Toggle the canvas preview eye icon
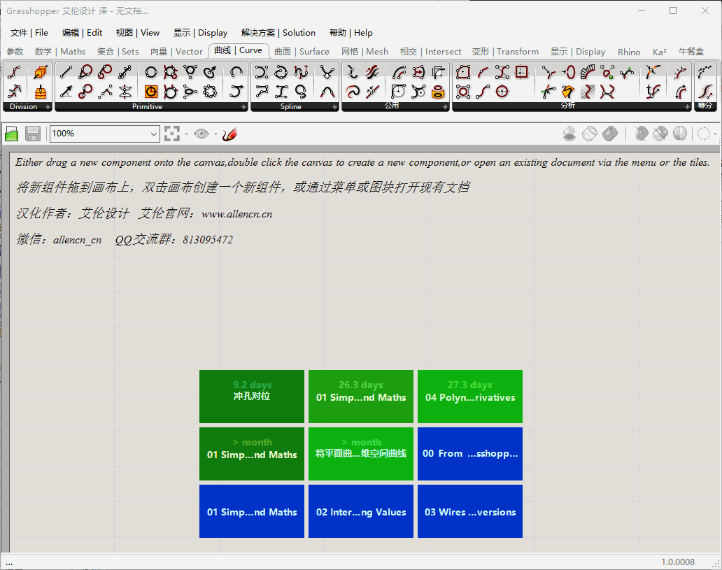The width and height of the screenshot is (722, 570). tap(201, 134)
